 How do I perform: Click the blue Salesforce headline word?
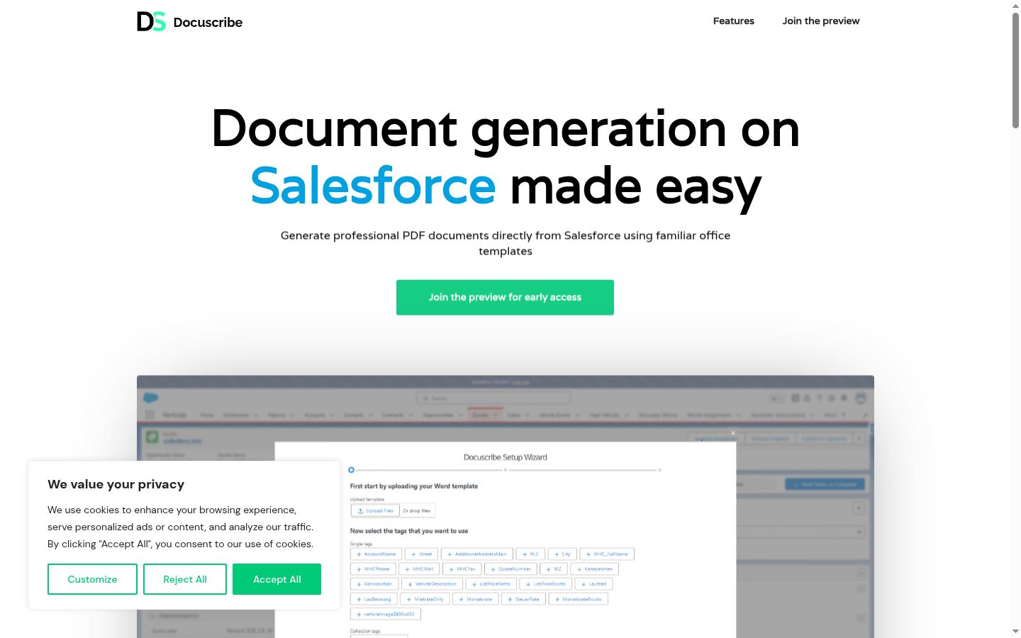[x=373, y=186]
